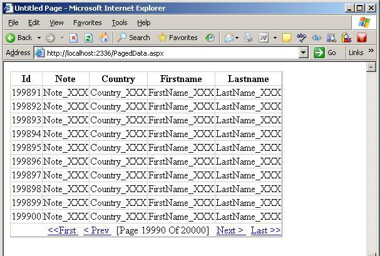The height and width of the screenshot is (256, 380).
Task: Go to Home page icon
Action: point(104,38)
